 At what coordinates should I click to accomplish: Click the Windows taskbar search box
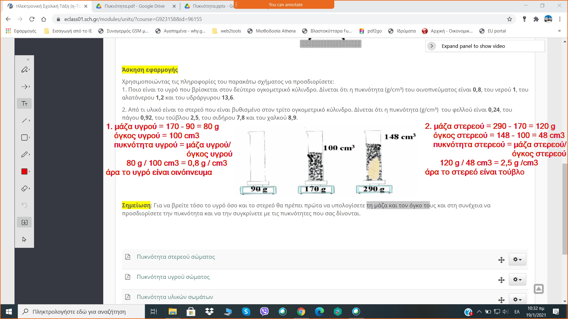tap(82, 312)
